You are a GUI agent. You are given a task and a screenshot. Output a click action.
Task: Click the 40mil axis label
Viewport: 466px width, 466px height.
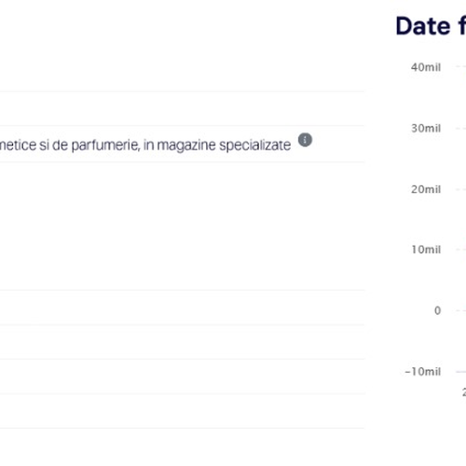[426, 67]
